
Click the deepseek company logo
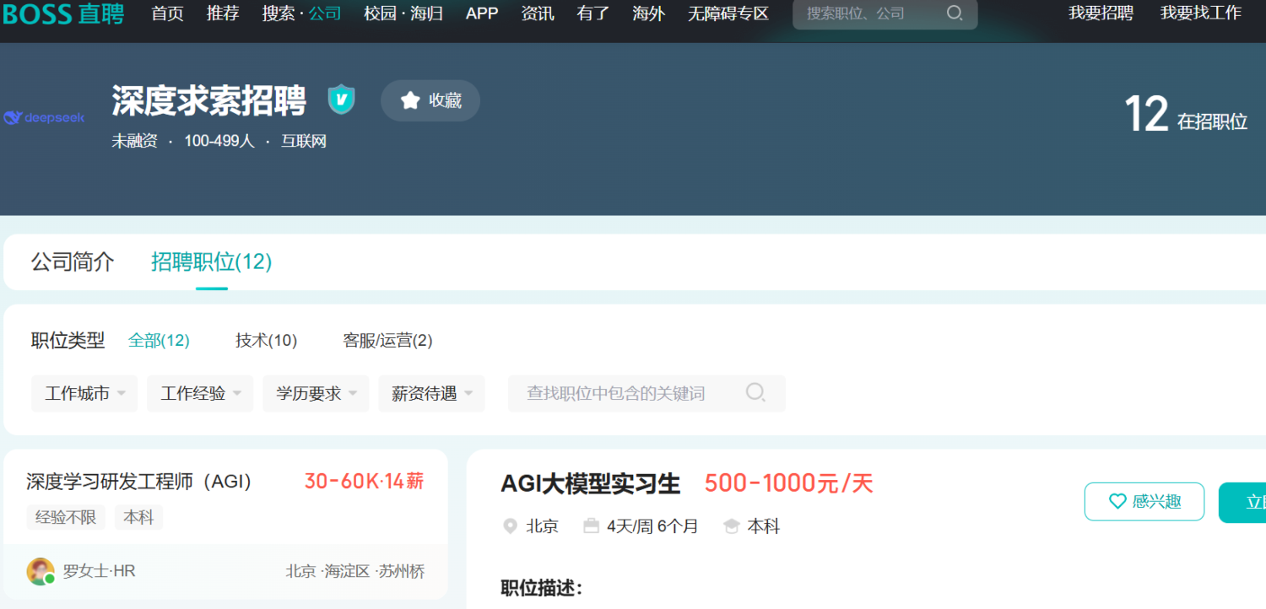44,118
